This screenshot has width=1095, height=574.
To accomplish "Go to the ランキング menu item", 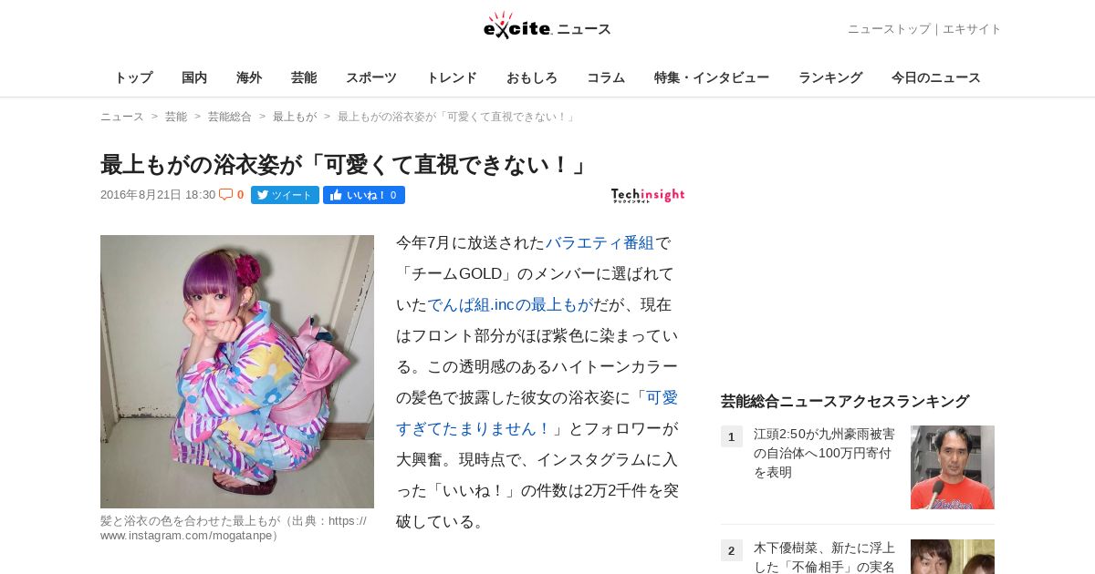I will click(830, 77).
